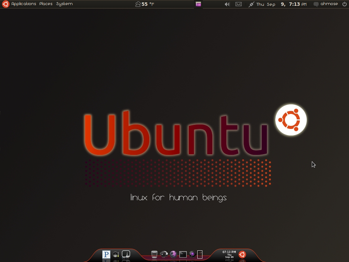349x262 pixels.
Task: Open the System menu
Action: pyautogui.click(x=64, y=4)
